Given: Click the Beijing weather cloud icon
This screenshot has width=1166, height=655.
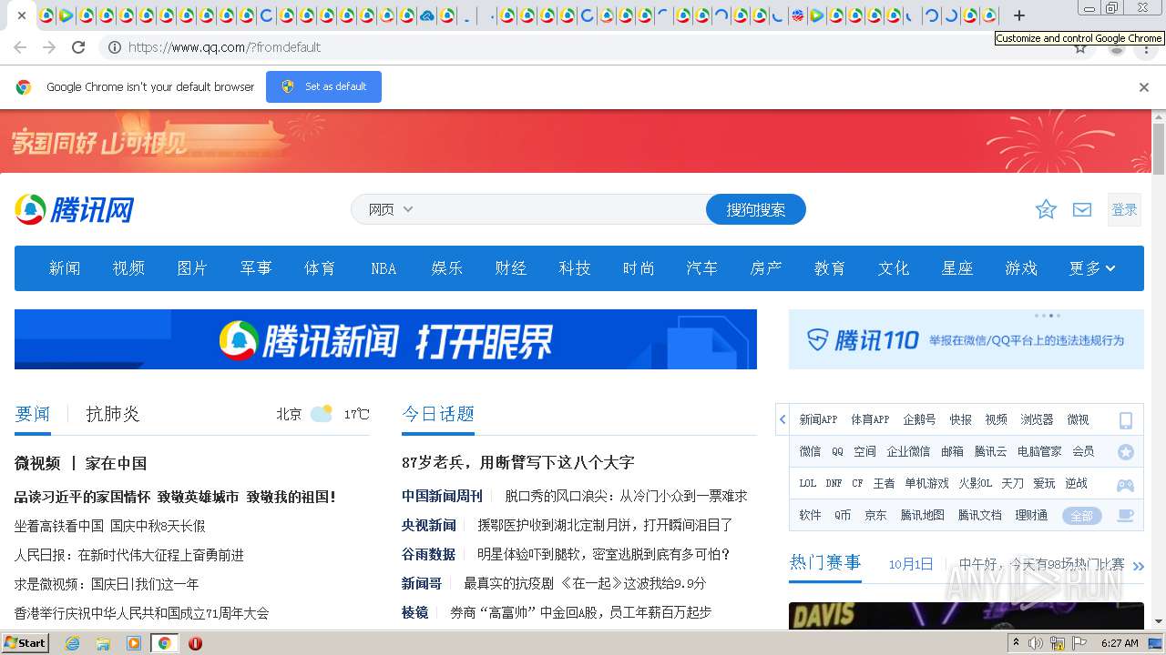Looking at the screenshot, I should pyautogui.click(x=322, y=414).
